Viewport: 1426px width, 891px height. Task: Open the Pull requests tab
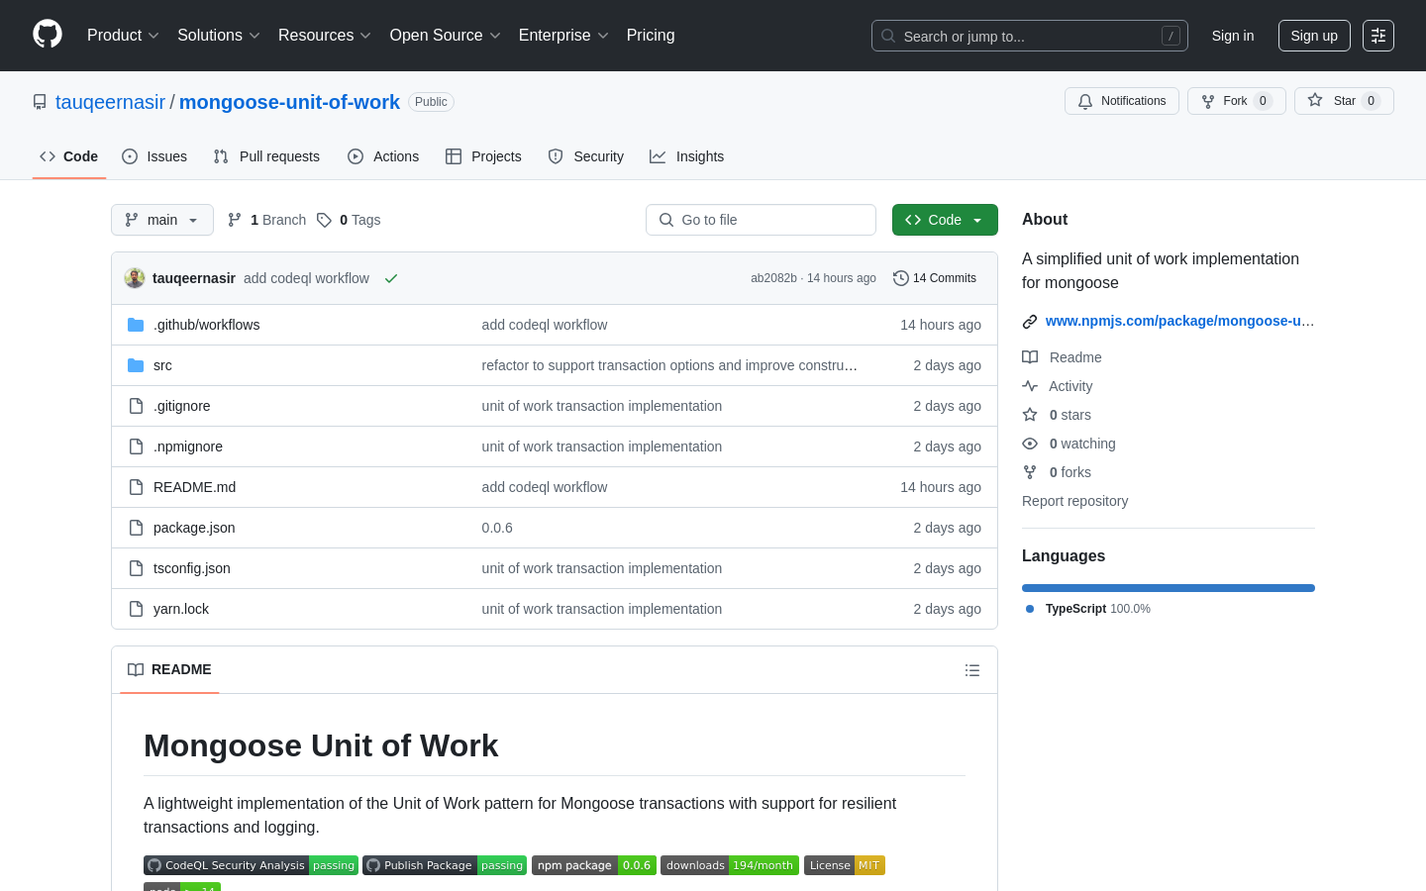tap(266, 156)
